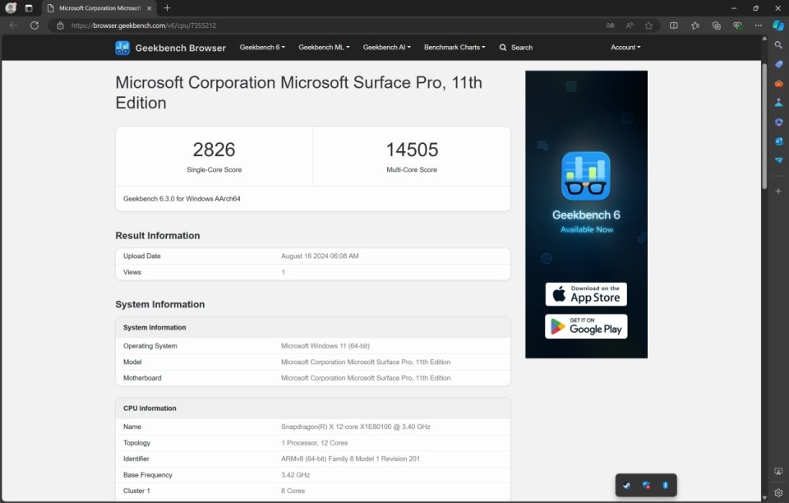Open Outlook icon in Edge sidebar
Image resolution: width=789 pixels, height=503 pixels.
point(778,141)
